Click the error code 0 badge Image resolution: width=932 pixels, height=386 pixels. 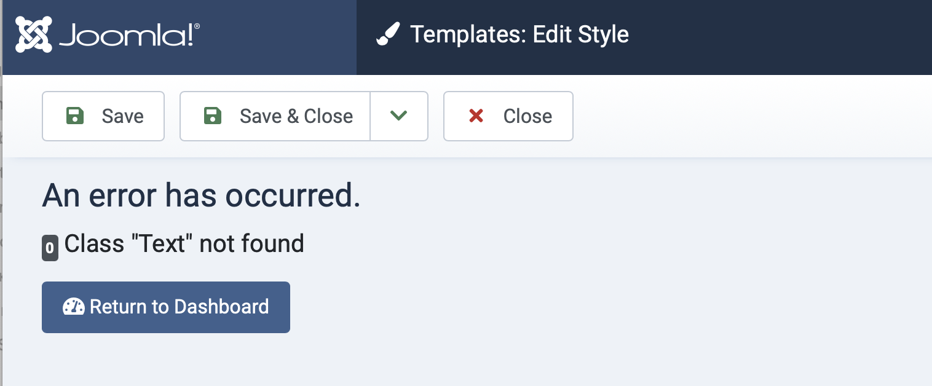coord(50,248)
